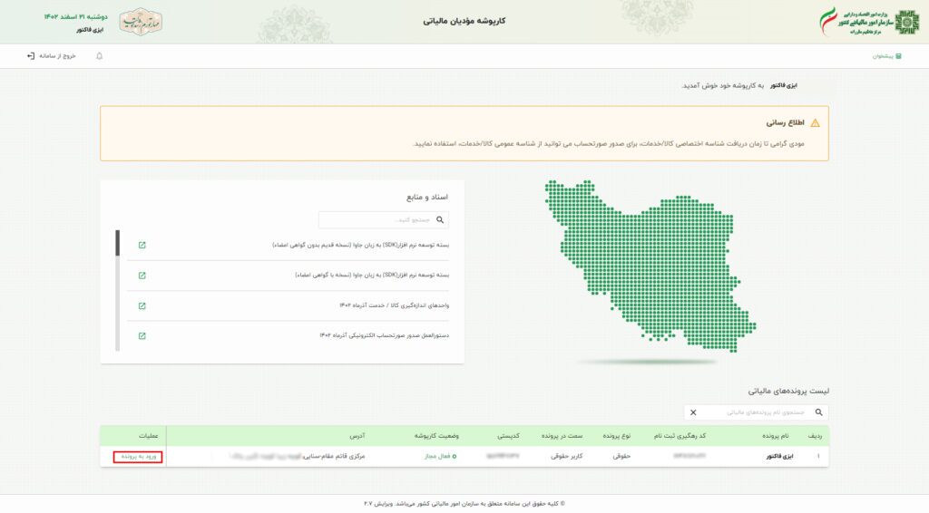Click the address cell starting with مرکزی قائم مقام
This screenshot has height=513, width=929.
(x=297, y=456)
